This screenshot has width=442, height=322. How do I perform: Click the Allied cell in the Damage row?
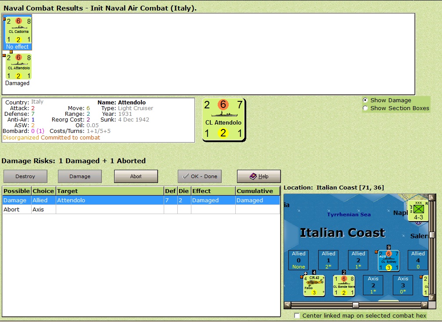(43, 200)
